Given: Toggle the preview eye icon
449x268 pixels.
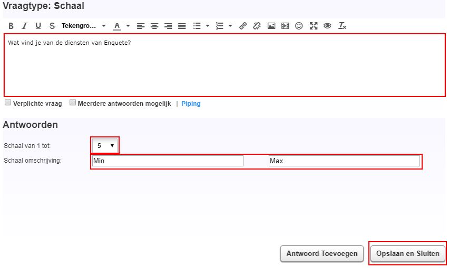Looking at the screenshot, I should pyautogui.click(x=327, y=26).
